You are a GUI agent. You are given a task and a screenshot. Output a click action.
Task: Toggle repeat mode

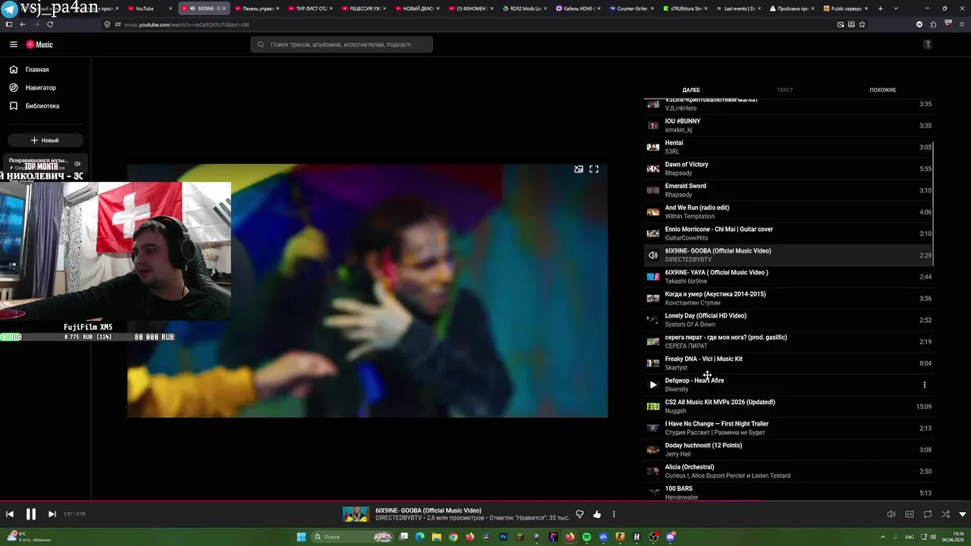(x=928, y=514)
